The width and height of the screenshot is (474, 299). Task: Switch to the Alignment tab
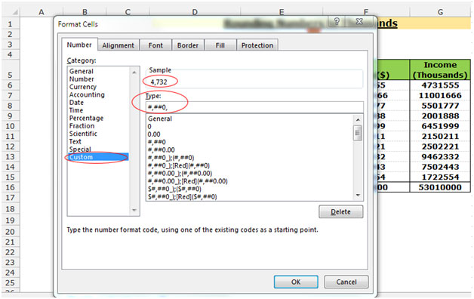[118, 45]
